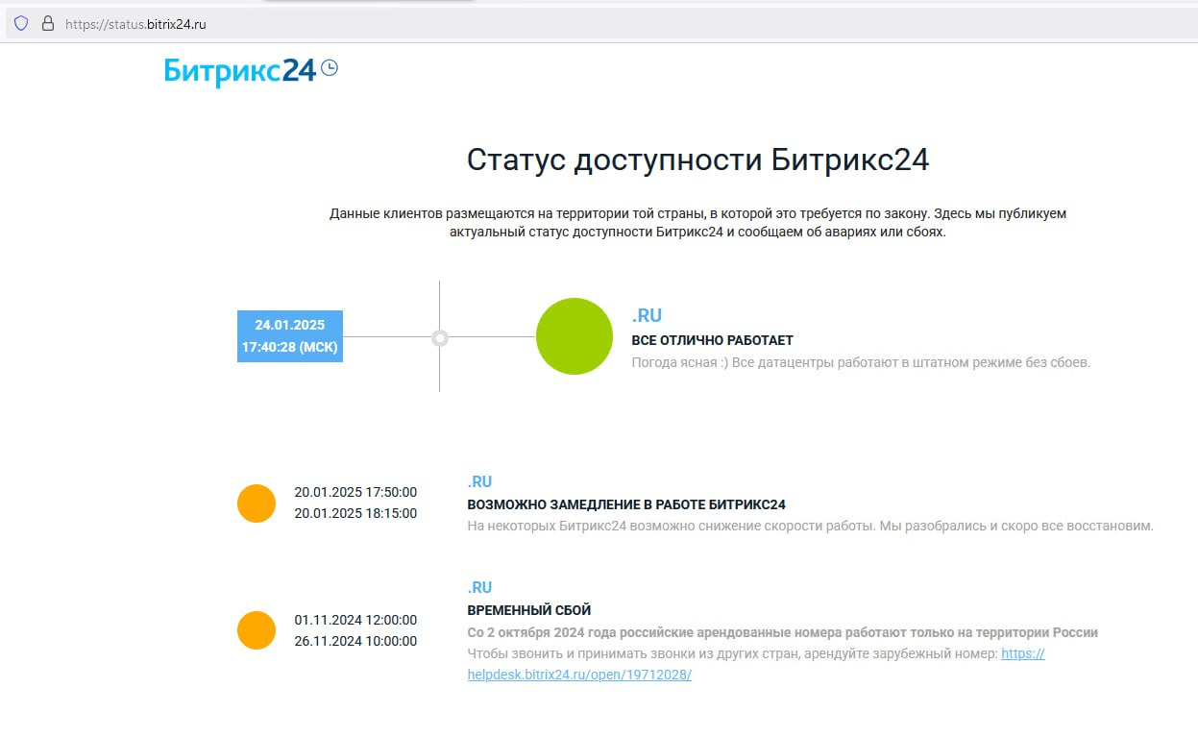Image resolution: width=1198 pixels, height=737 pixels.
Task: Click the timestamp 01.11.2024 12:00:00
Action: pos(355,620)
